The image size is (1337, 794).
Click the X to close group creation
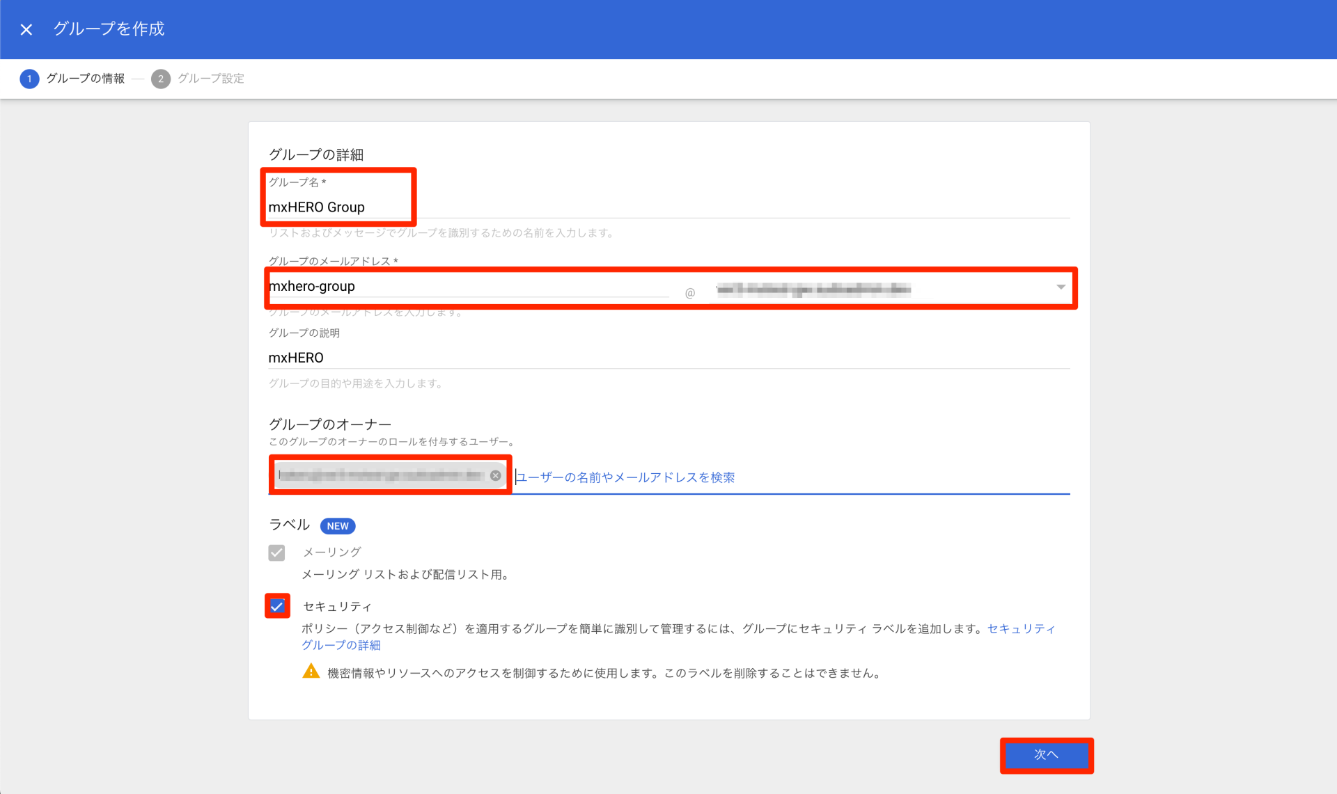click(x=26, y=29)
